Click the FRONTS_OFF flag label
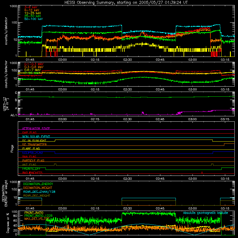Image resolution: width=238 pixels, height=238 pixels. (x=31, y=169)
